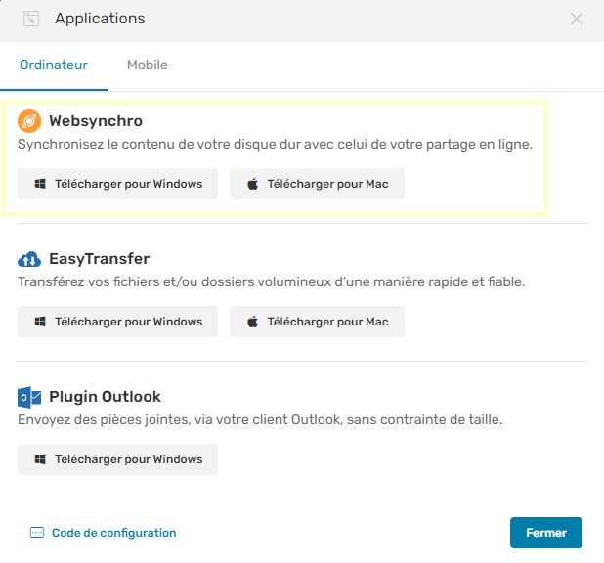Image resolution: width=604 pixels, height=563 pixels.
Task: Click the blue EasyTransfer cloud icon
Action: click(x=29, y=259)
